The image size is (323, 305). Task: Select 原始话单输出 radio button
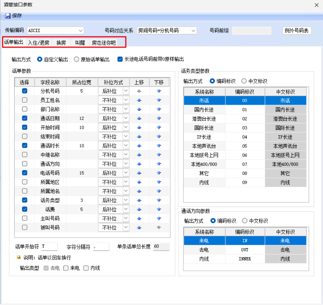pyautogui.click(x=76, y=59)
